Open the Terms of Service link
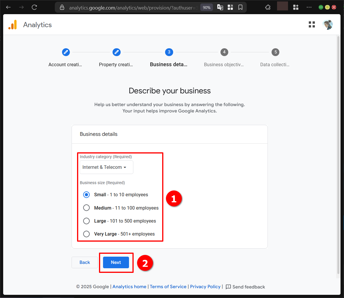The height and width of the screenshot is (298, 344). [168, 287]
